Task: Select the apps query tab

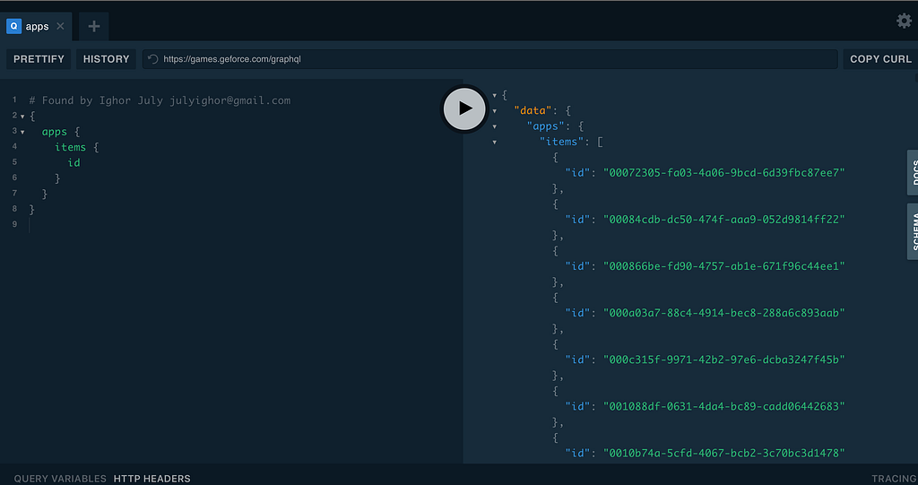Action: 35,26
